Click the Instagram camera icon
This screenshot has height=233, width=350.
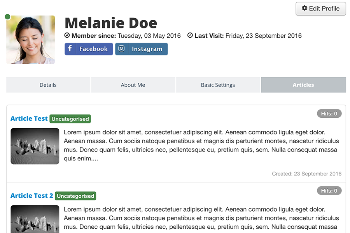coord(121,49)
